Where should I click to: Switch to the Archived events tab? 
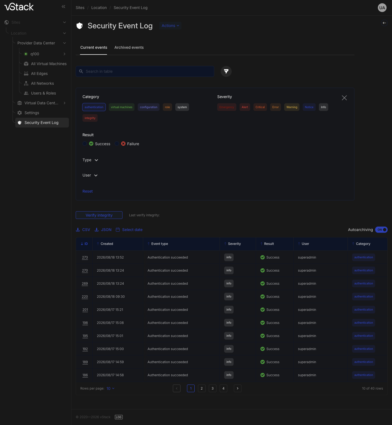[129, 47]
